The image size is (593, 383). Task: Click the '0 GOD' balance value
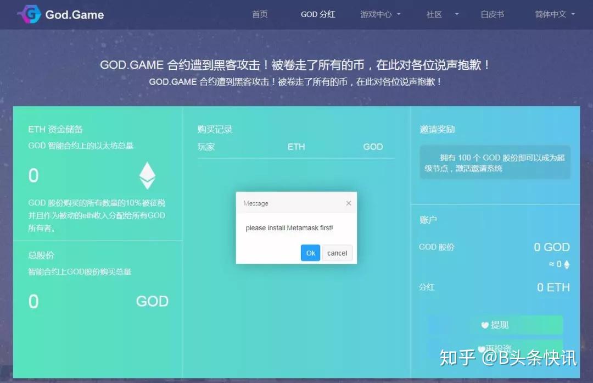(x=552, y=247)
